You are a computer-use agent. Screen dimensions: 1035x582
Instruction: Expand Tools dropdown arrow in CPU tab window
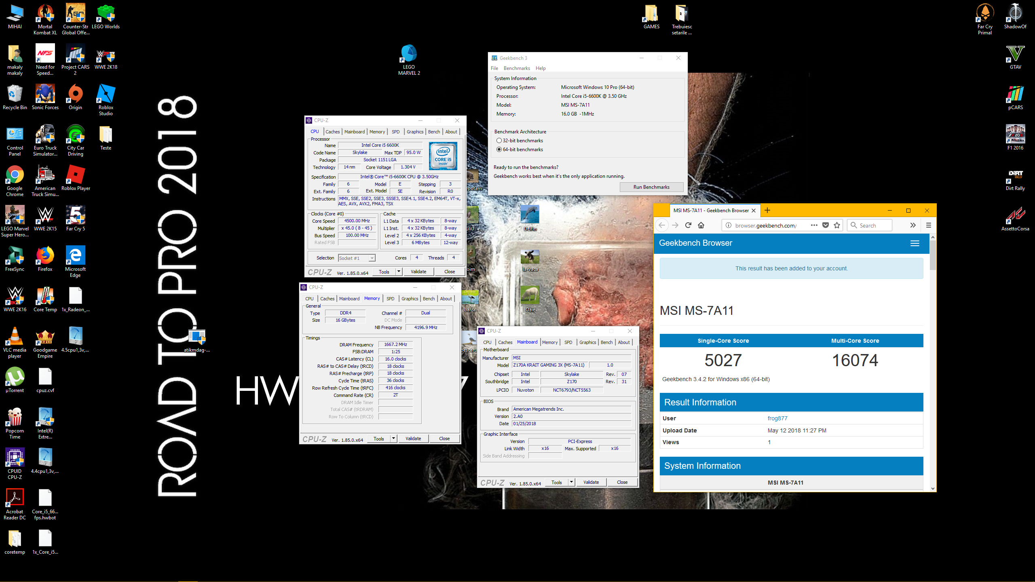pos(399,272)
